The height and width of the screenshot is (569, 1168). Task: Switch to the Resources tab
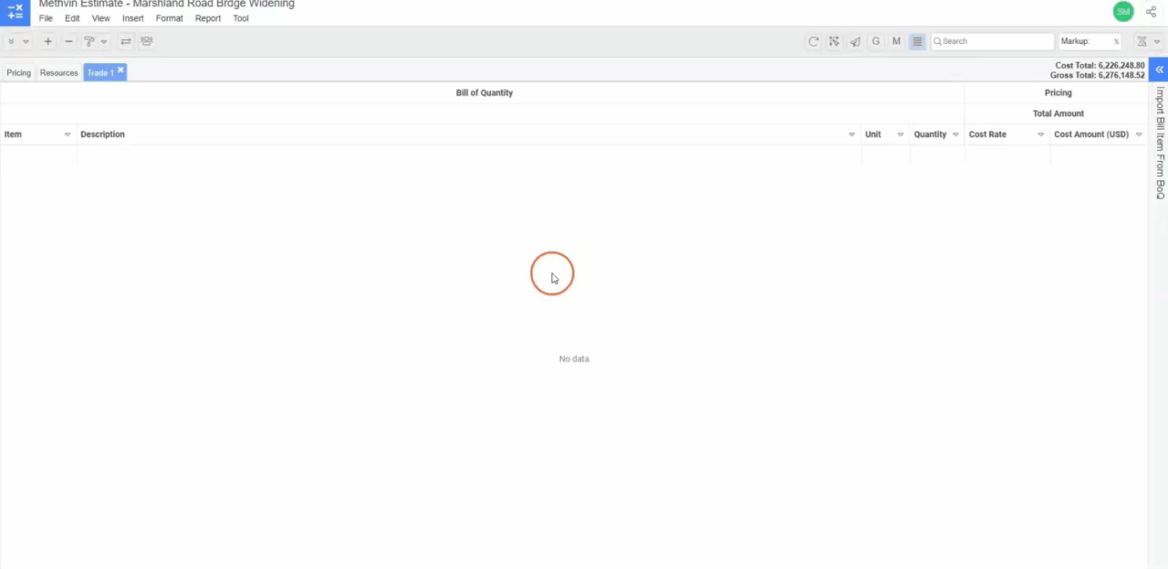59,73
